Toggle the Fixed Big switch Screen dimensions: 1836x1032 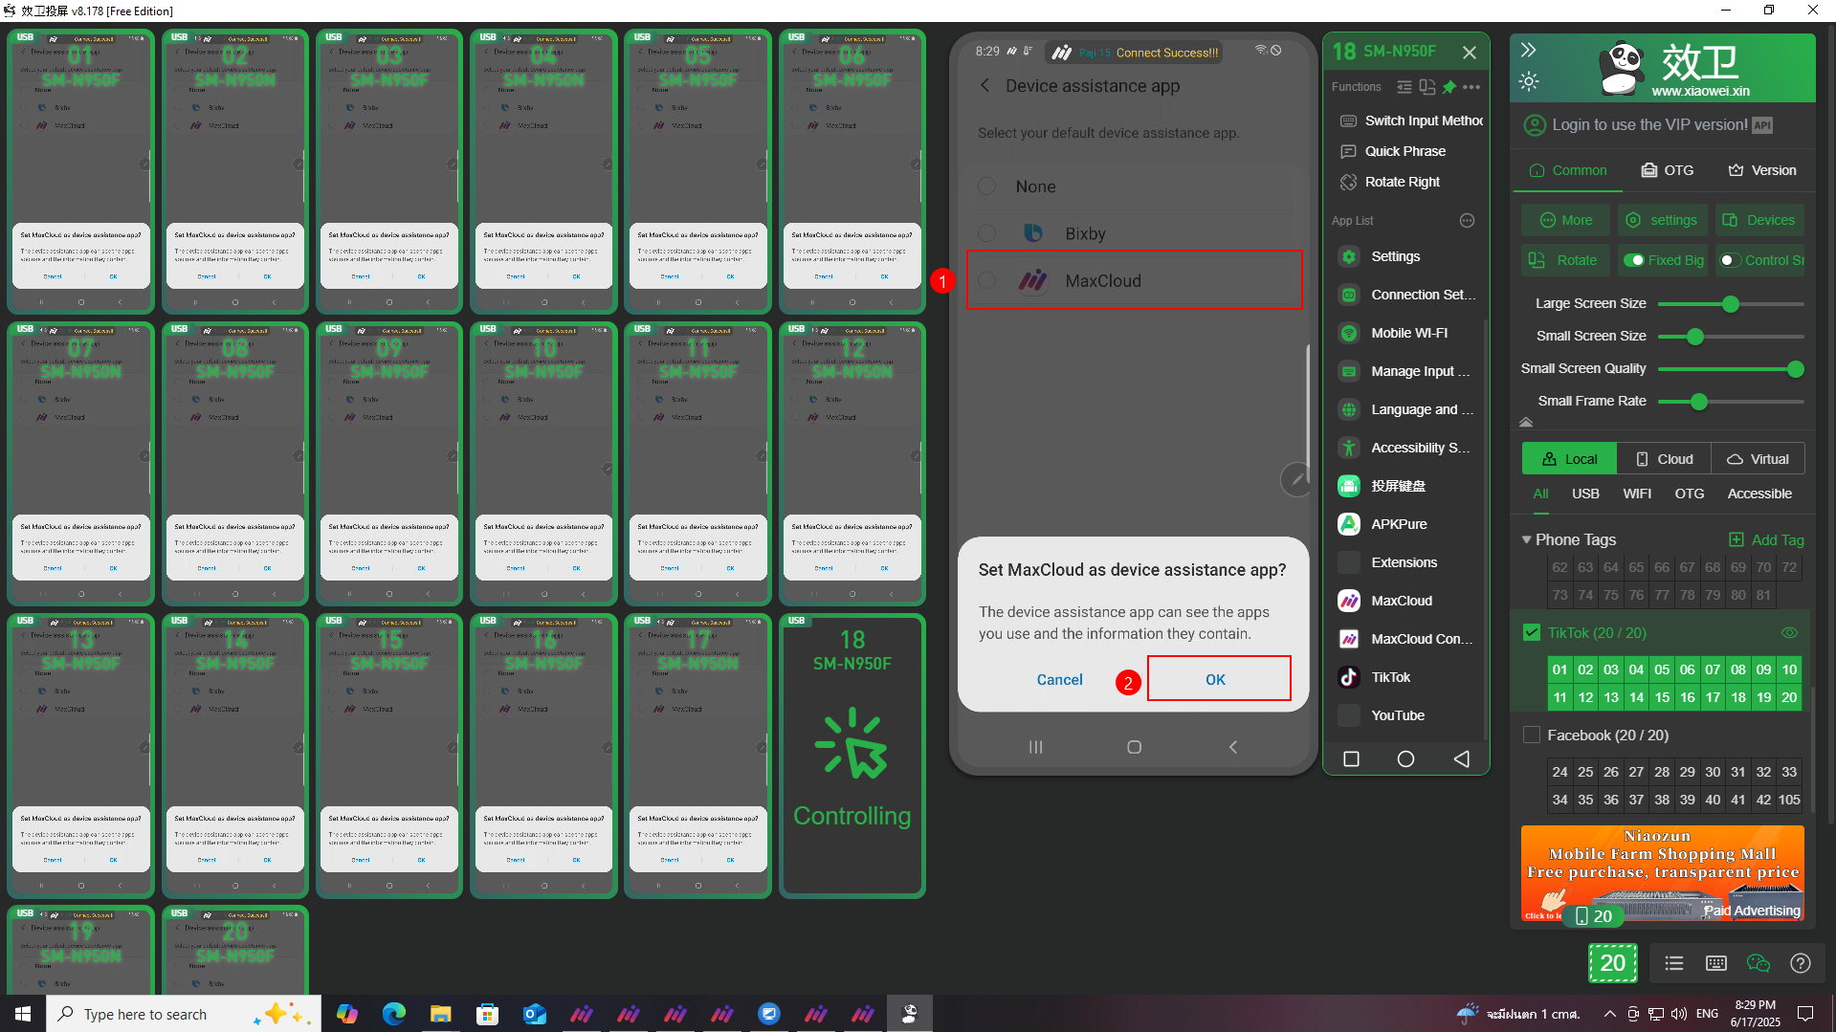[1634, 260]
